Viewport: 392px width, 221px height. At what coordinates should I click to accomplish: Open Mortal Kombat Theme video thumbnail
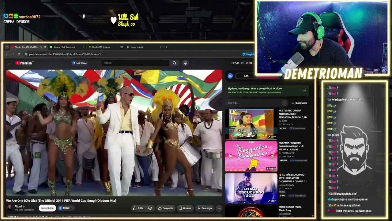coord(251,211)
